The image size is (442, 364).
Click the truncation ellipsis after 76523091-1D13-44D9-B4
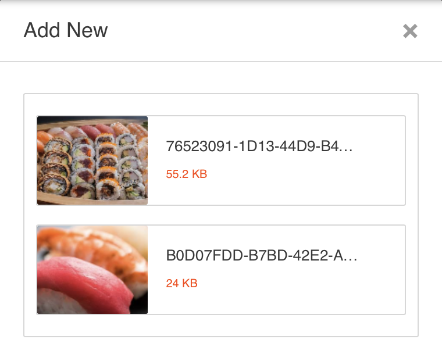[x=347, y=147]
